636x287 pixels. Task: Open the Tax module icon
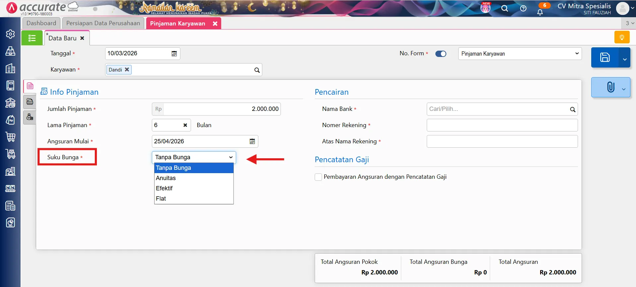pyautogui.click(x=10, y=206)
